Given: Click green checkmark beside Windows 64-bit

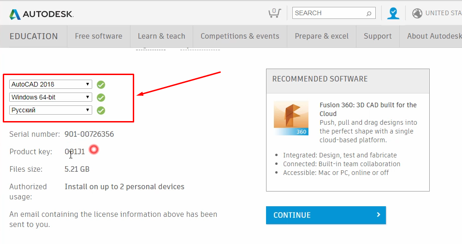Looking at the screenshot, I should click(x=101, y=98).
